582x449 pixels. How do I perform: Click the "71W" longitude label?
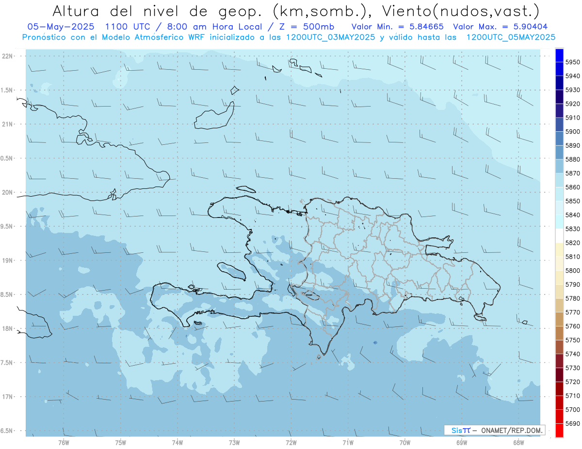[x=348, y=442]
